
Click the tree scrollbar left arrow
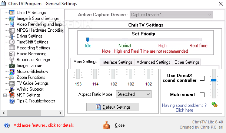(4, 113)
